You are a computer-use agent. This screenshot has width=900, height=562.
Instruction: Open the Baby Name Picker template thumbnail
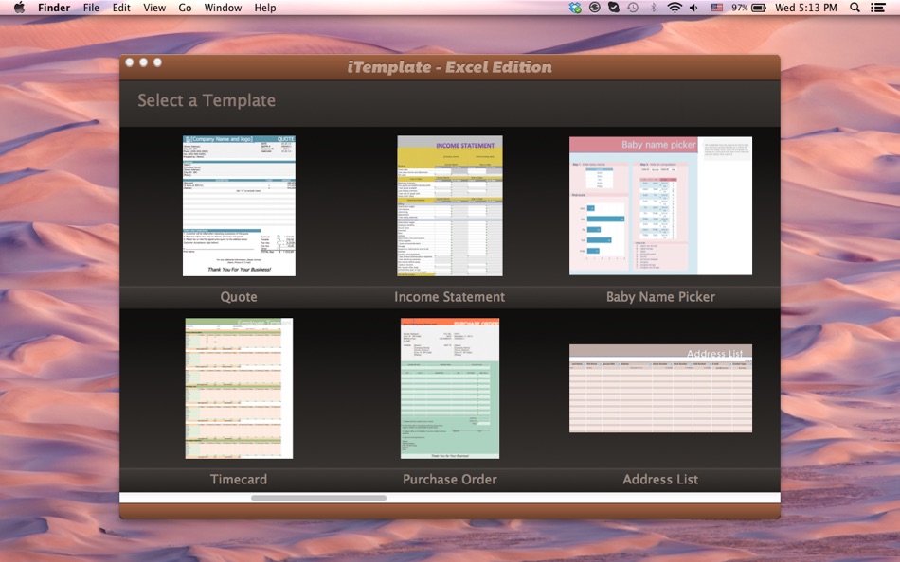[660, 206]
